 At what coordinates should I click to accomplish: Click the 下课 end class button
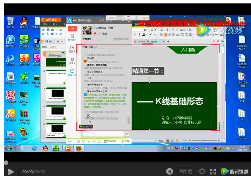pos(72,28)
